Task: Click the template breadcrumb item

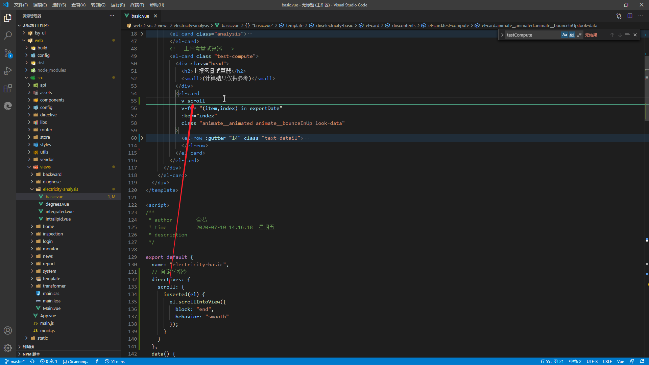Action: [294, 25]
